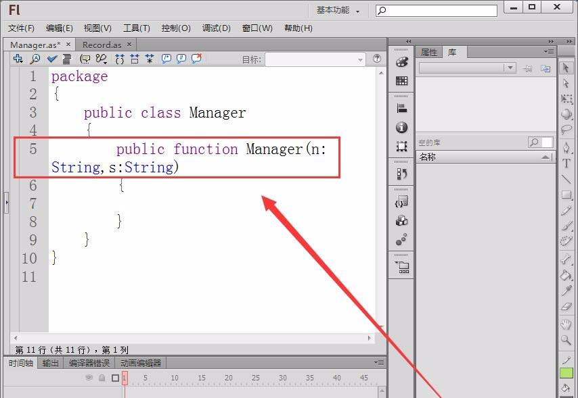The height and width of the screenshot is (398, 578).
Task: Select the Hand tool
Action: tap(566, 324)
